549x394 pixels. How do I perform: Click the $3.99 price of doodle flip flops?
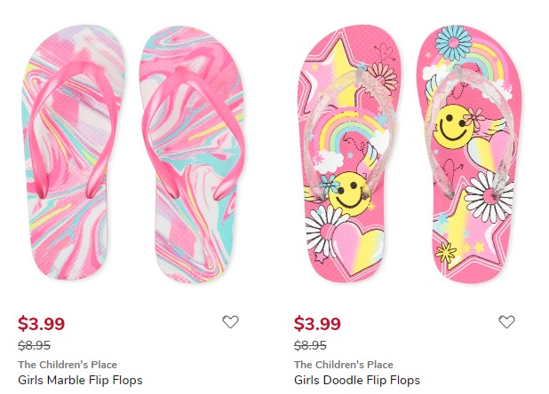317,323
